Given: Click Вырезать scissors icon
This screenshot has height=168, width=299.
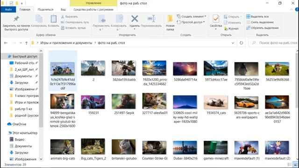Looking at the screenshot, I should click(x=63, y=17).
